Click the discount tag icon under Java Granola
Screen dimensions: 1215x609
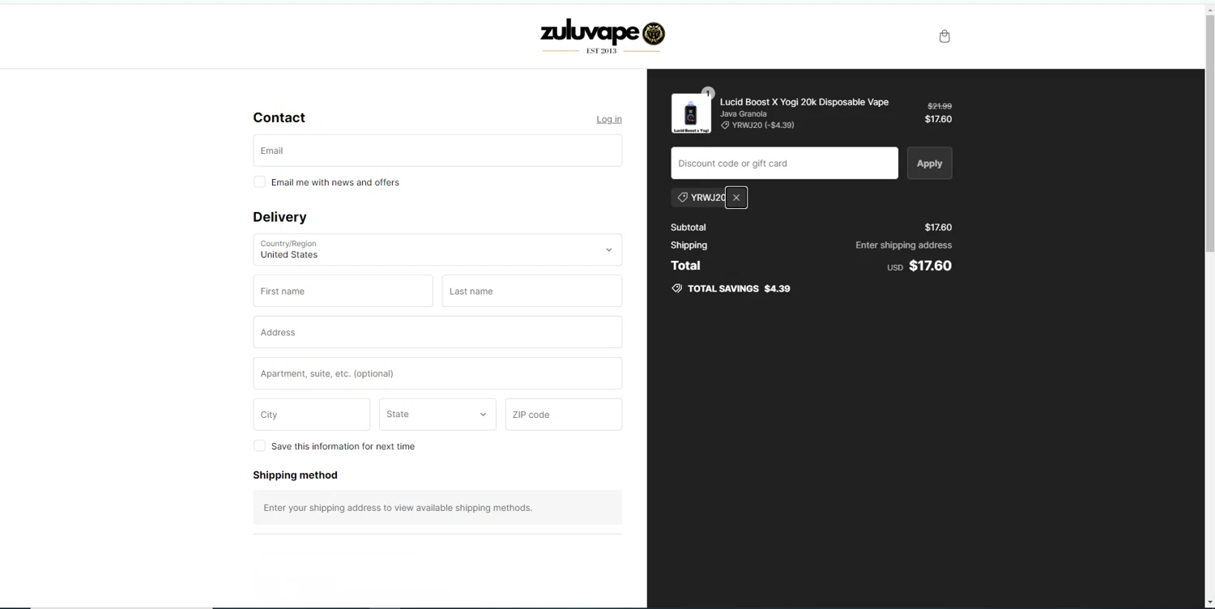(725, 126)
